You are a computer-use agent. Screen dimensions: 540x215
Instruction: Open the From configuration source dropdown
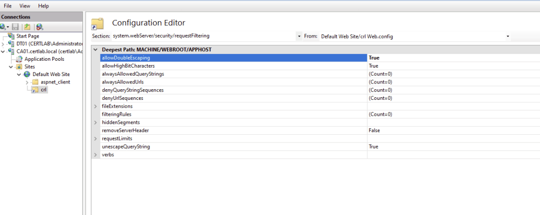[x=508, y=36]
